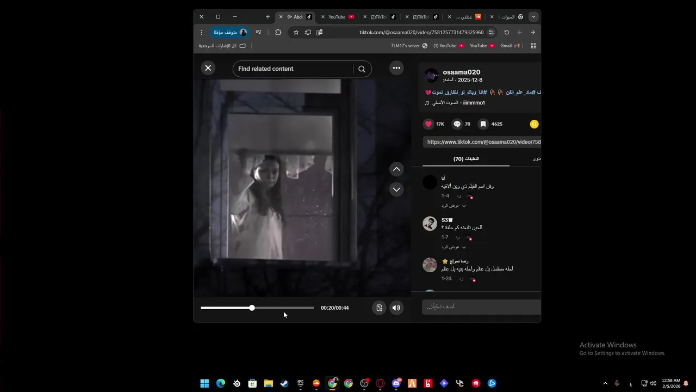This screenshot has height=392, width=696.
Task: Reply to the first comment
Action: pos(458,196)
